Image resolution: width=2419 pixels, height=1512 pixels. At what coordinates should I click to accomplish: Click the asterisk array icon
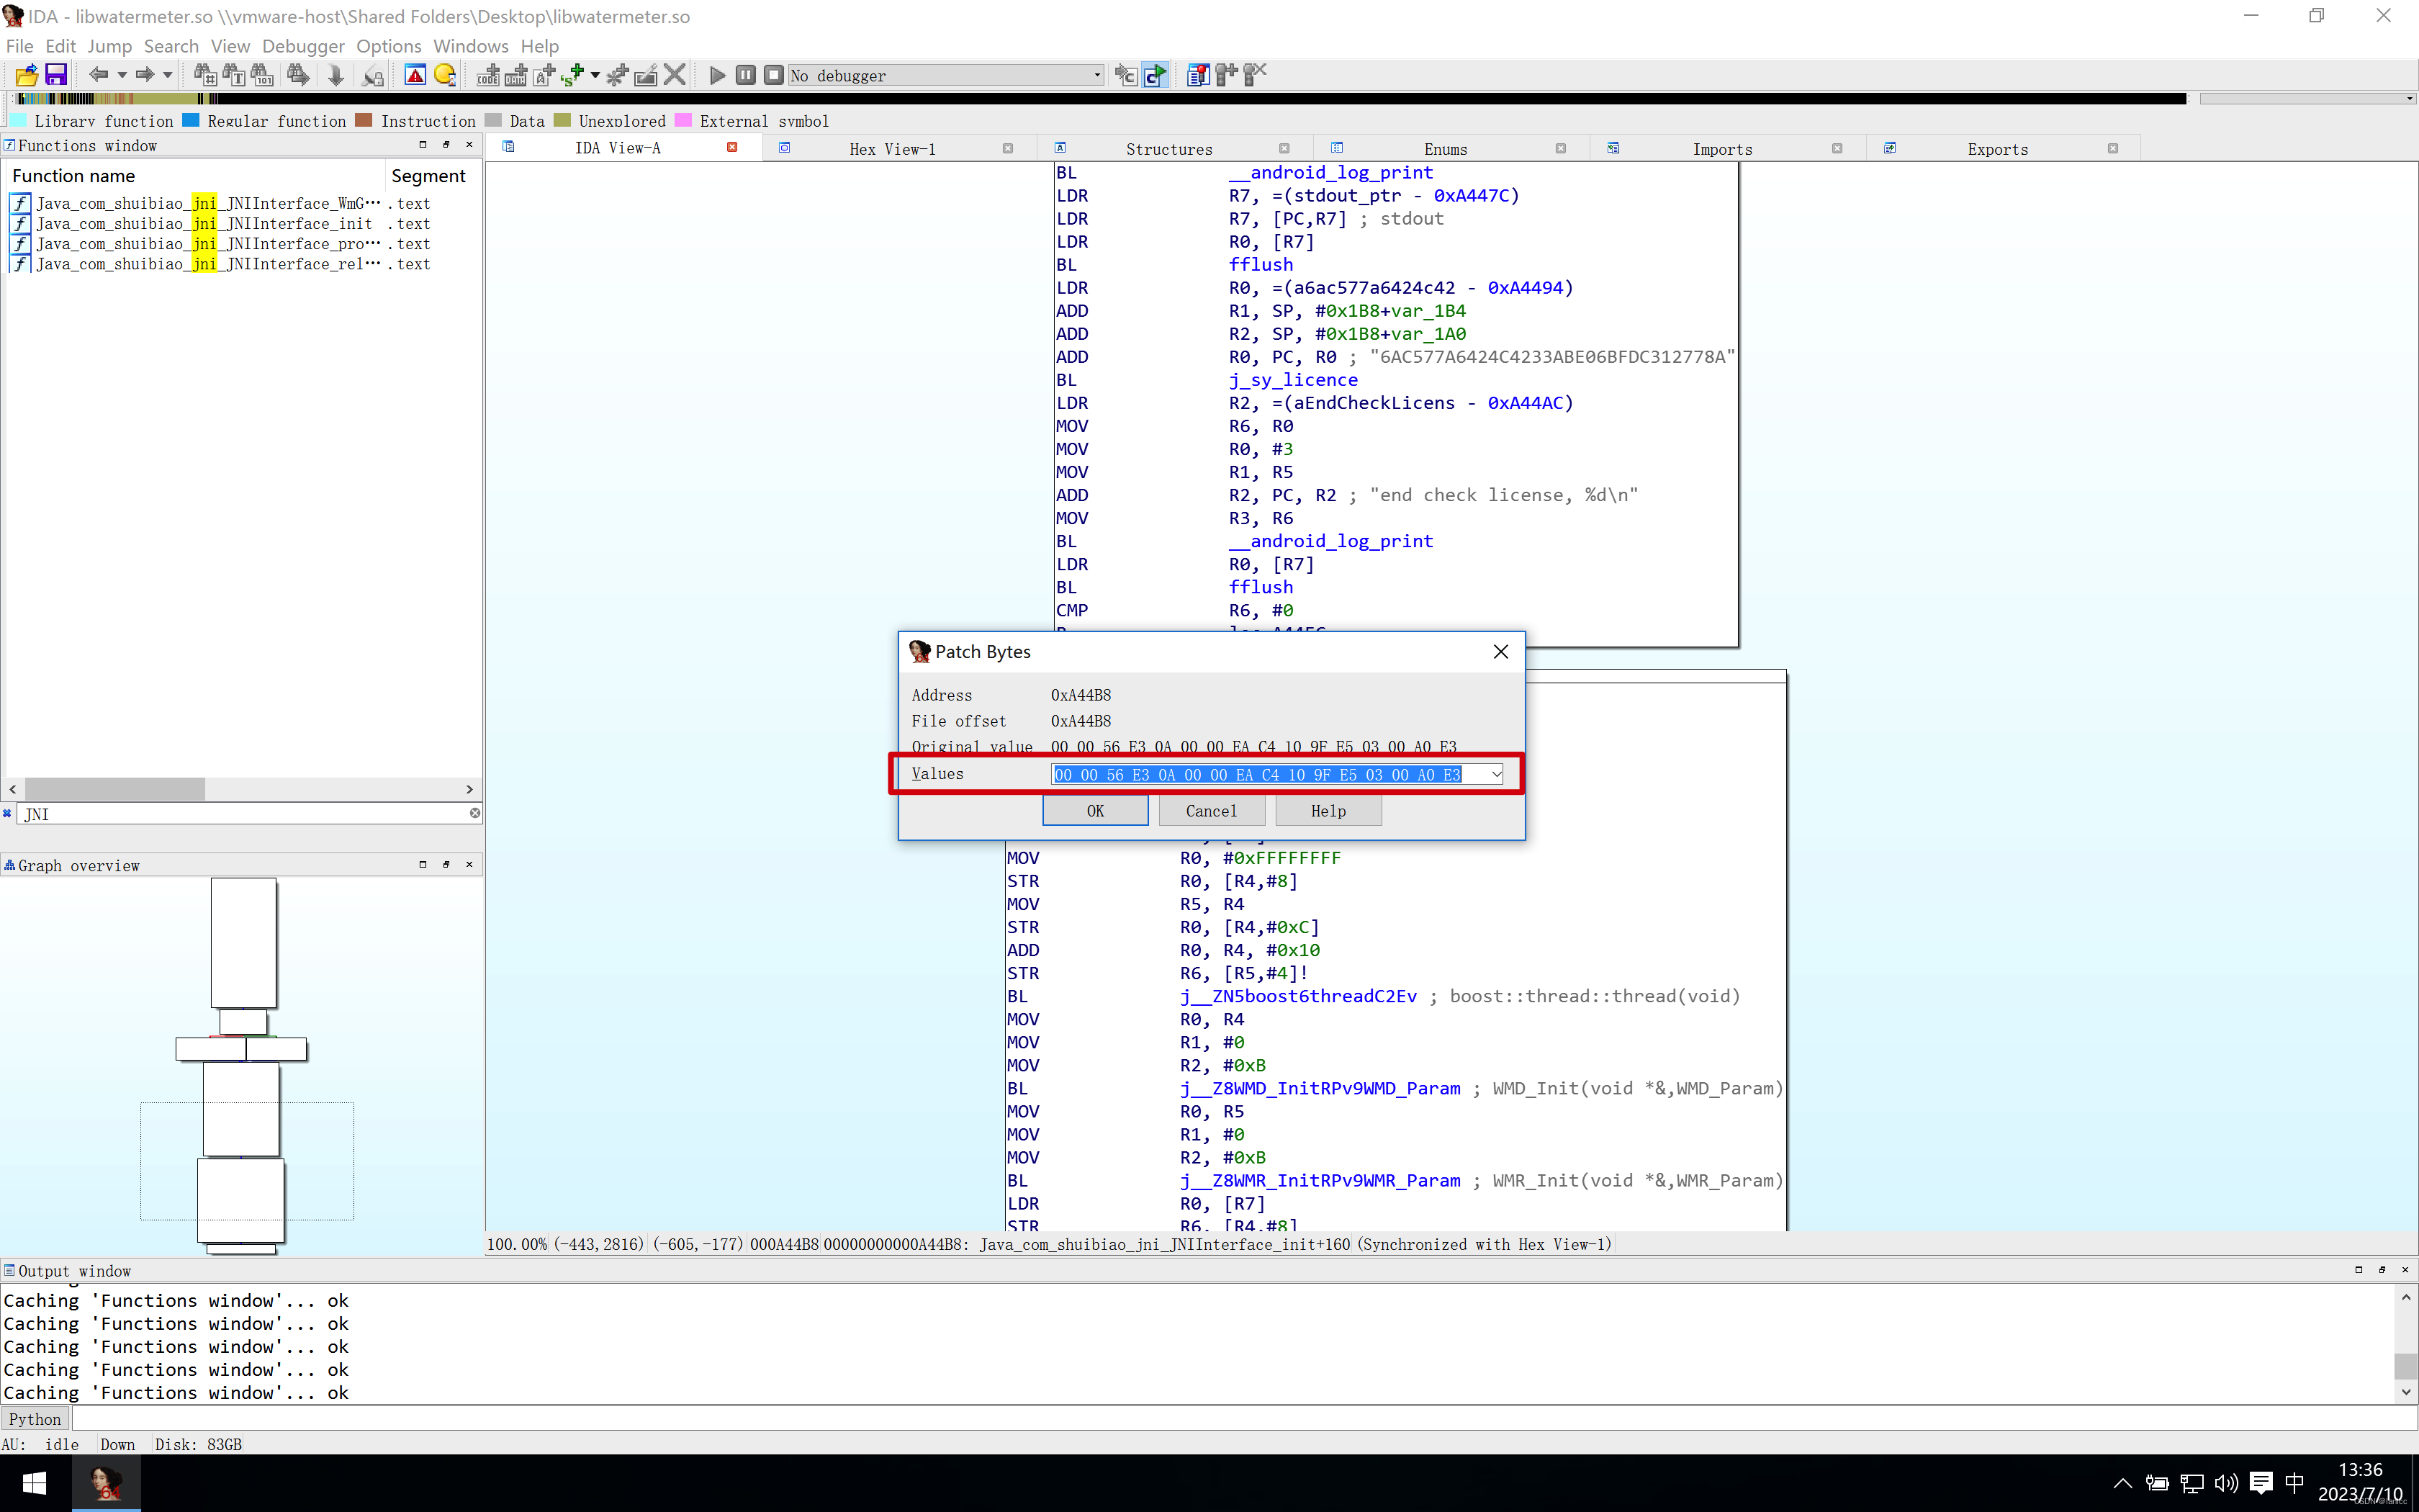click(618, 75)
